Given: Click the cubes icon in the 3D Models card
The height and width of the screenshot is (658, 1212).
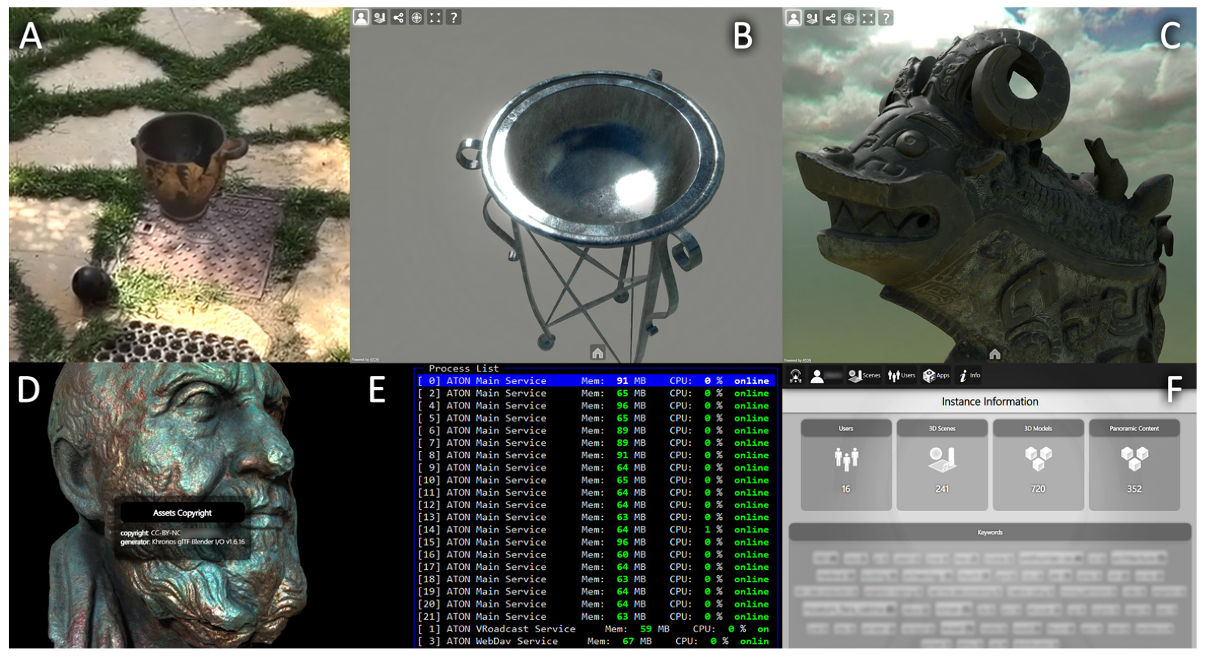Looking at the screenshot, I should point(1038,459).
